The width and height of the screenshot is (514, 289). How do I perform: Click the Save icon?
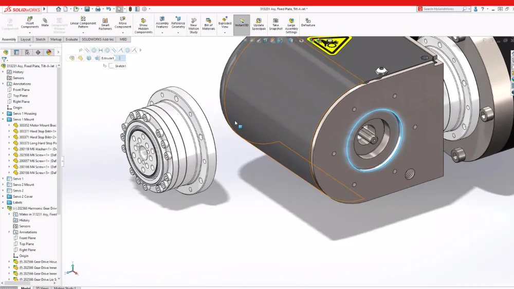[87, 9]
